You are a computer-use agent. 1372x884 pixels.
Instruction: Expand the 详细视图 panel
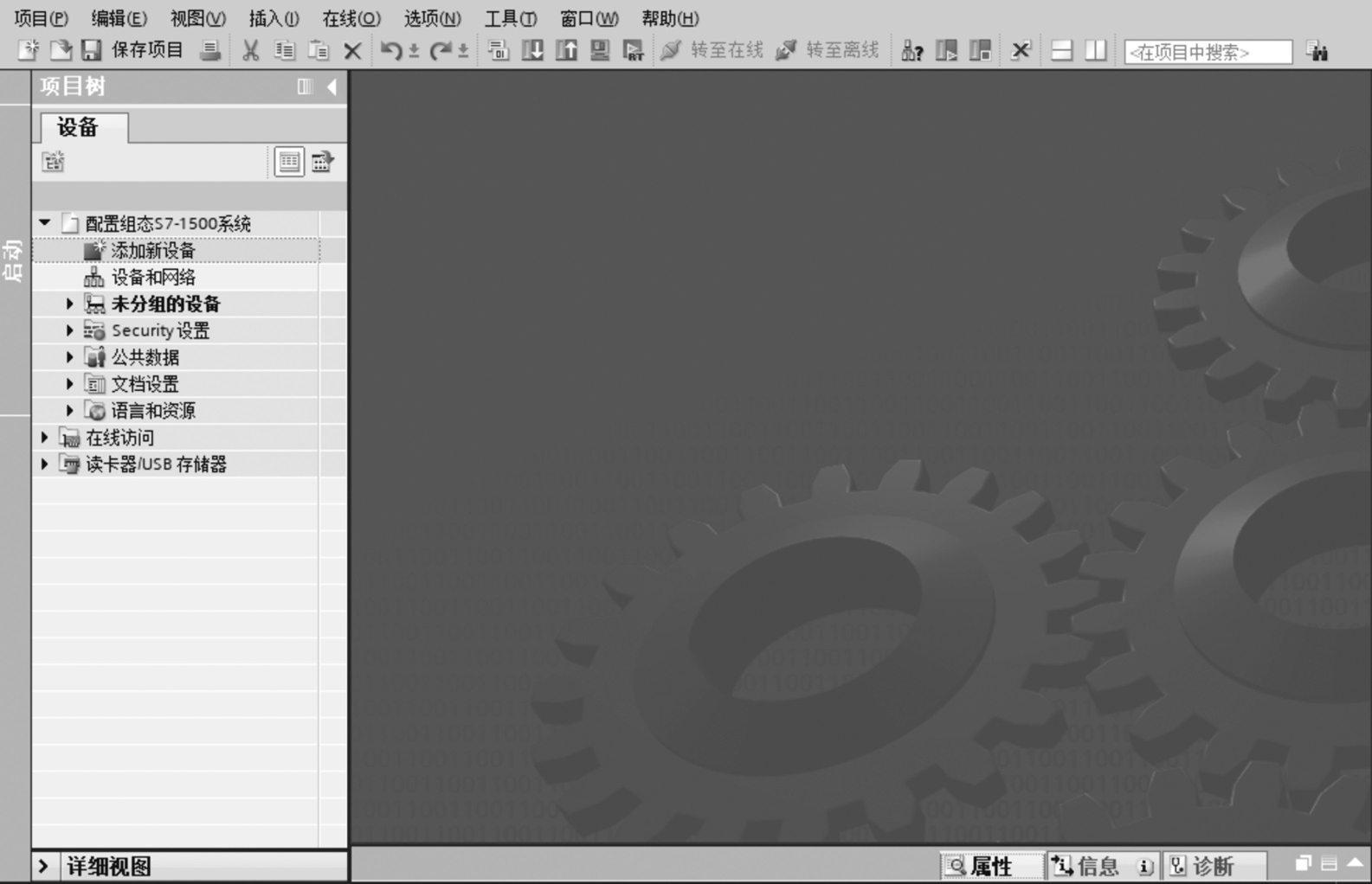pos(44,866)
